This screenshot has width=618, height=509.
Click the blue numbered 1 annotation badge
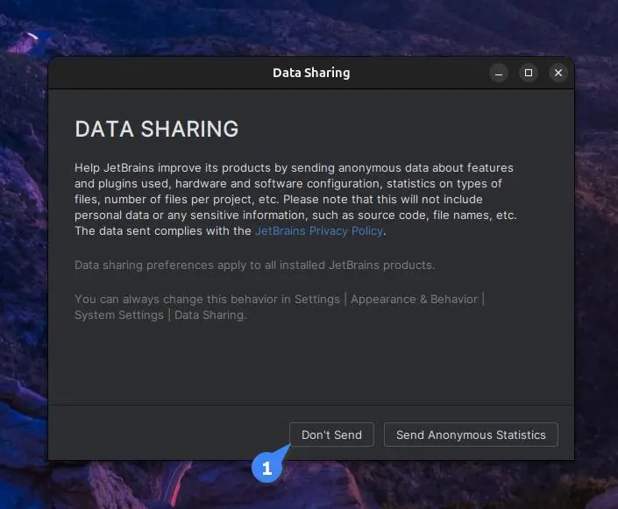pos(266,468)
